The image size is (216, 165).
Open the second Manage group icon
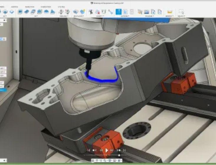pyautogui.click(x=147, y=12)
